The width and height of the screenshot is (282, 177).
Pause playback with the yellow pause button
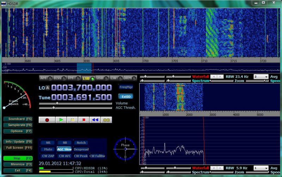pos(73,120)
